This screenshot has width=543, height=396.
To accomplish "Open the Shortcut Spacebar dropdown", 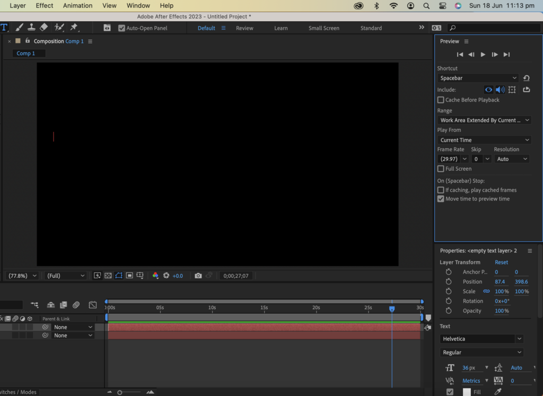I will (478, 78).
